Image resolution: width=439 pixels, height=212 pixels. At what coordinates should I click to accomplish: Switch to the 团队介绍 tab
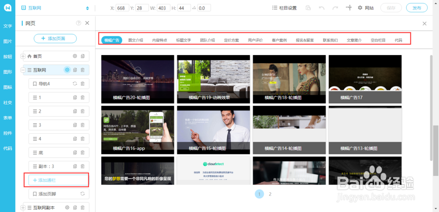208,40
